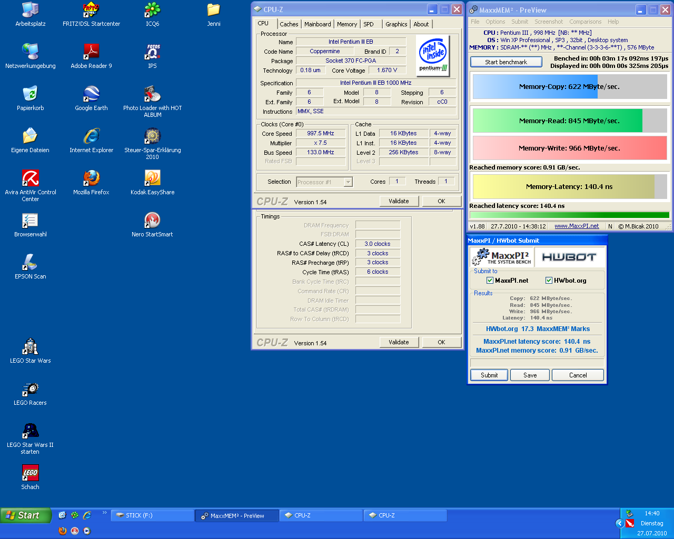Switch to the Memory tab in CPU-Z
This screenshot has width=674, height=539.
pos(347,24)
